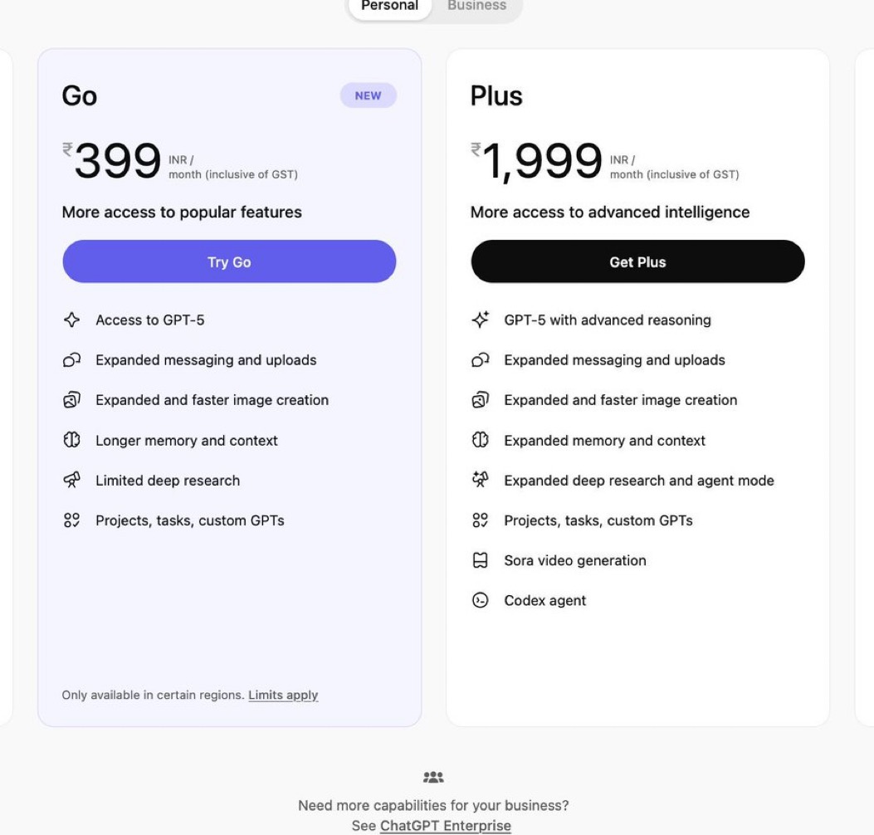Click the Plus plan heading
The image size is (874, 835).
point(496,96)
